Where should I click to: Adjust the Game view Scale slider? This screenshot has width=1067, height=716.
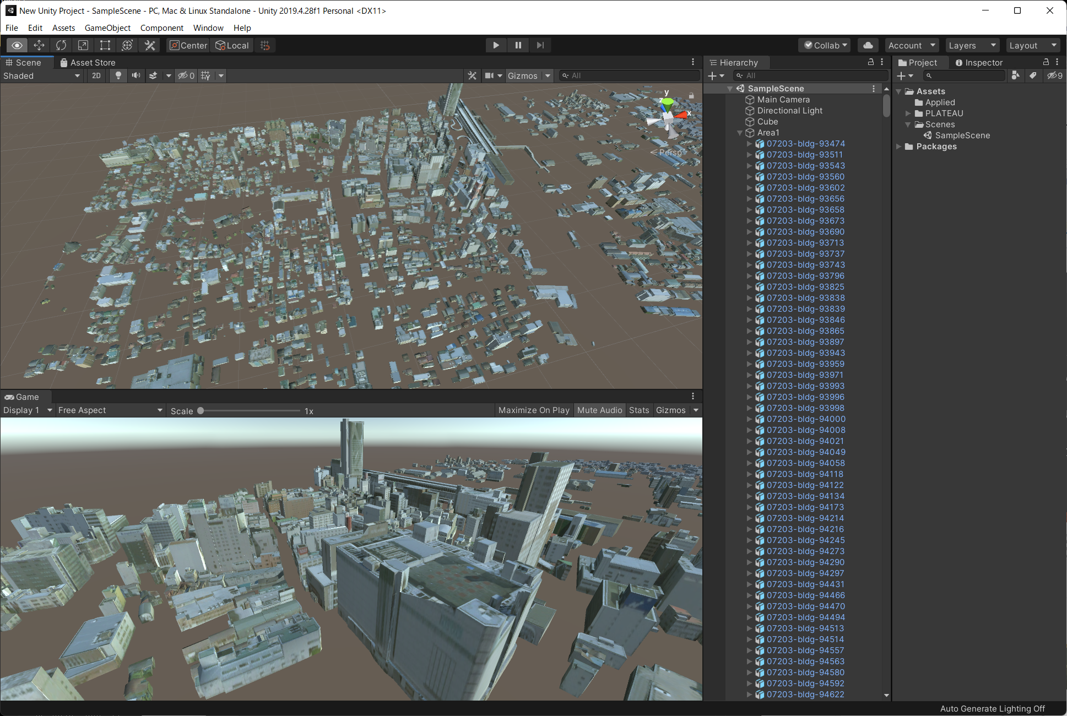pyautogui.click(x=201, y=411)
